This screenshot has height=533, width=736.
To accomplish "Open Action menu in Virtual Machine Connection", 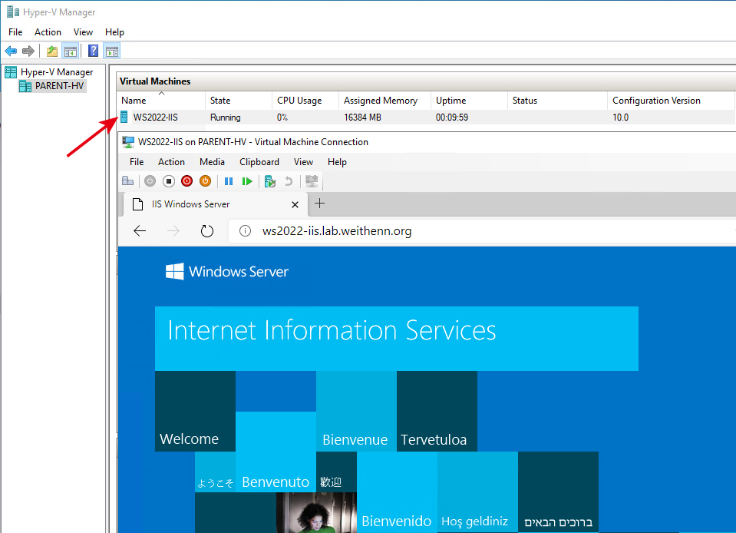I will point(171,162).
